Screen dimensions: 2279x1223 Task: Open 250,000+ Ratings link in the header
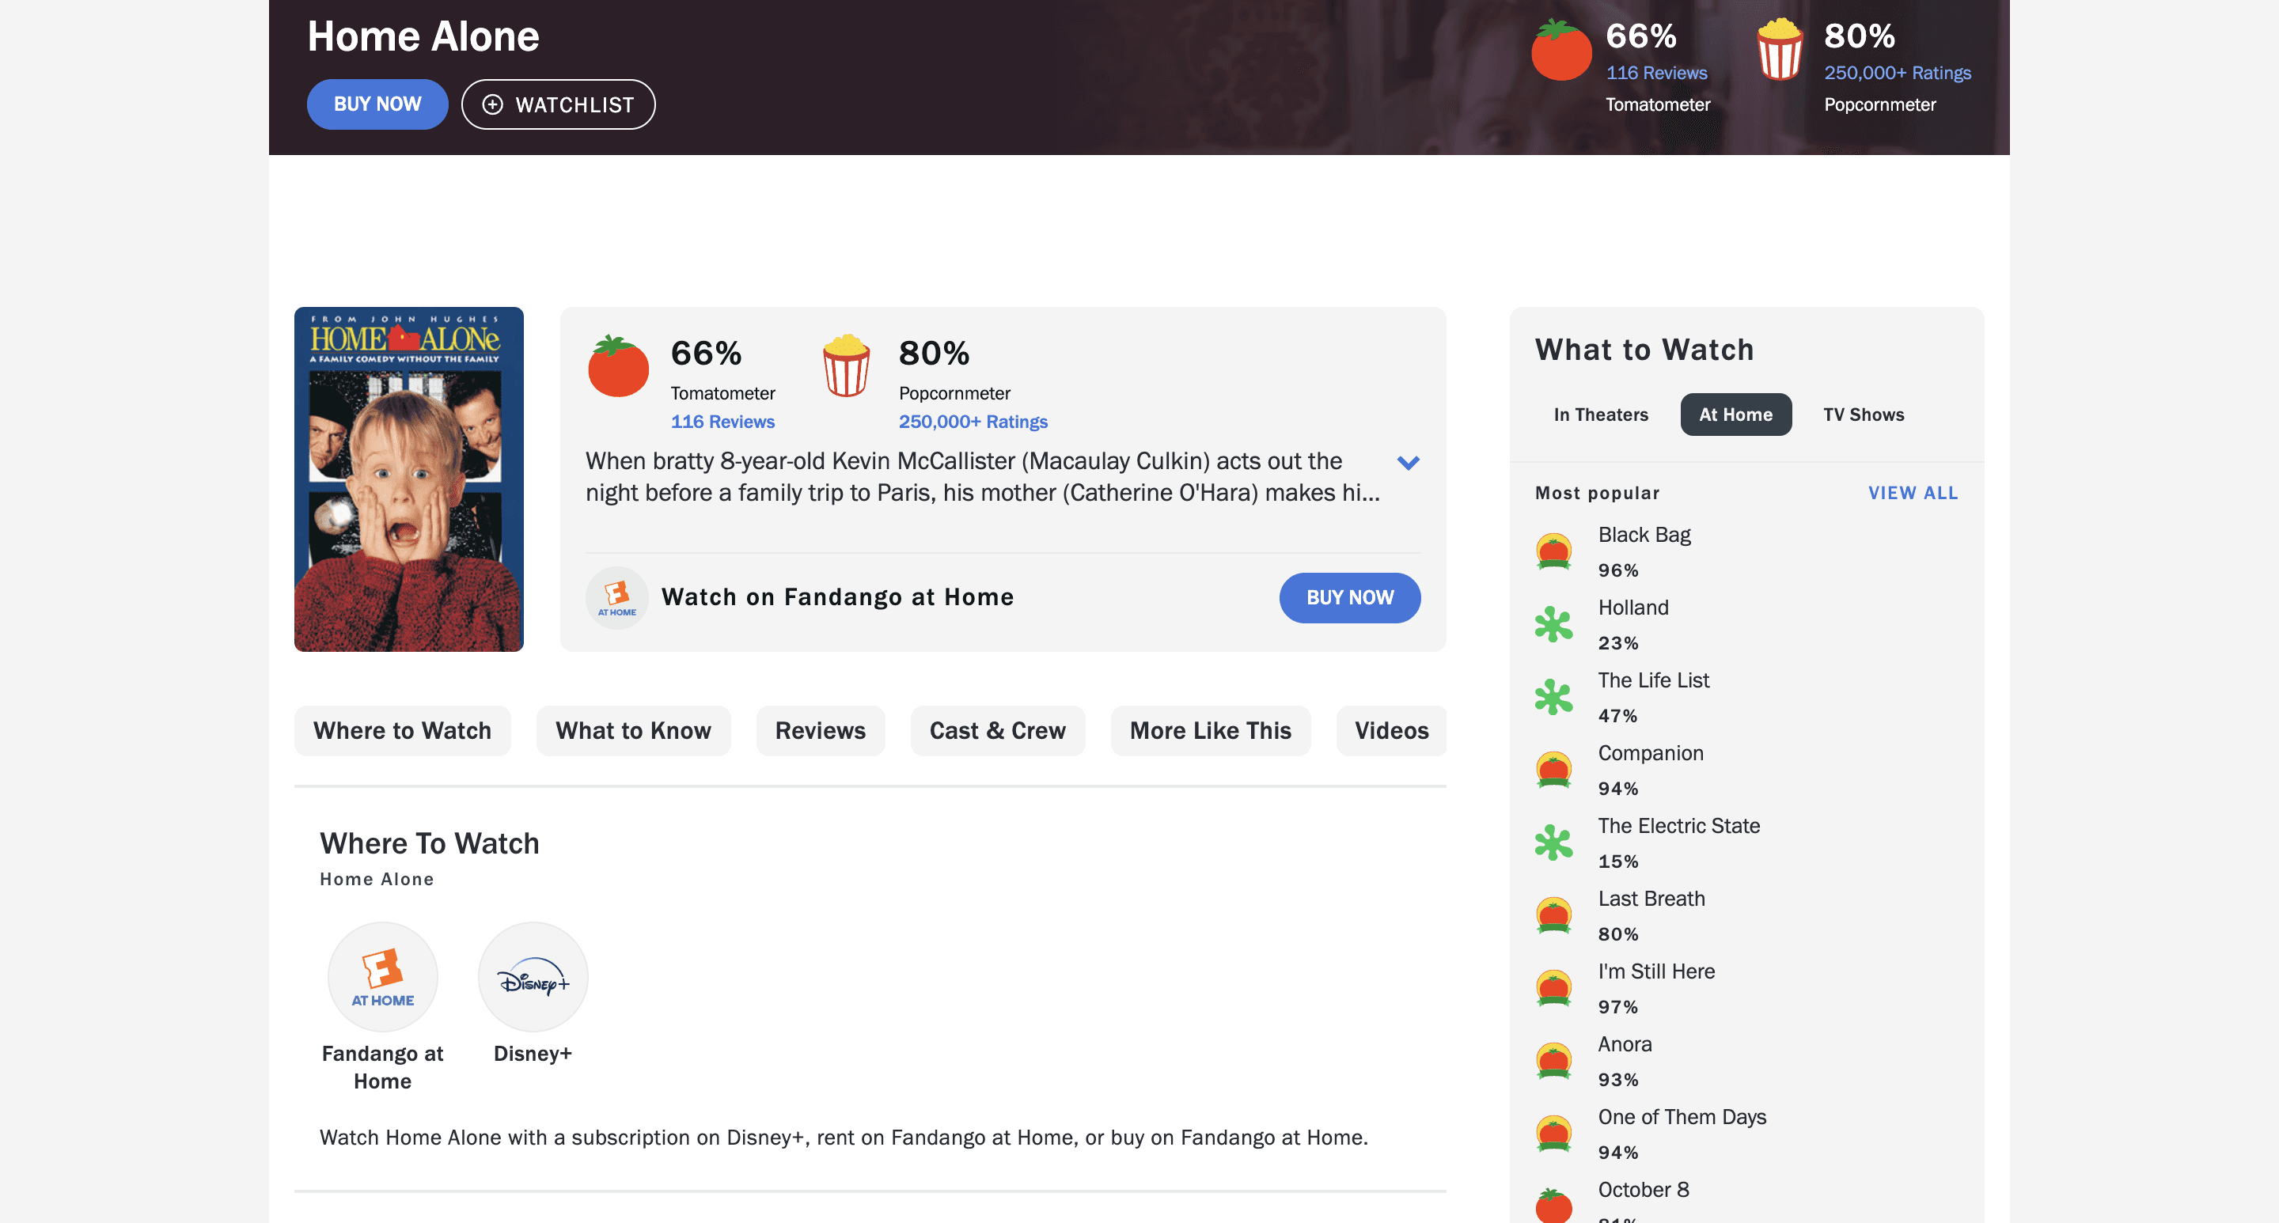(x=1897, y=73)
